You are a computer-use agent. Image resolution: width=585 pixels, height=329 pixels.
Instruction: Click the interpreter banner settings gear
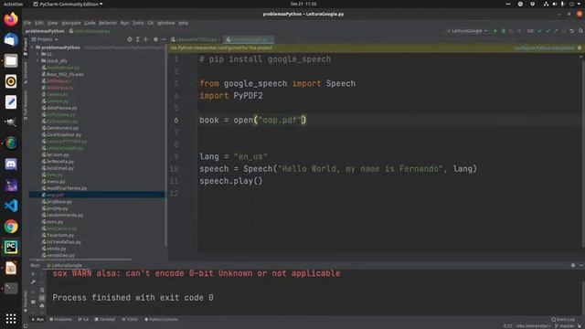click(x=580, y=48)
